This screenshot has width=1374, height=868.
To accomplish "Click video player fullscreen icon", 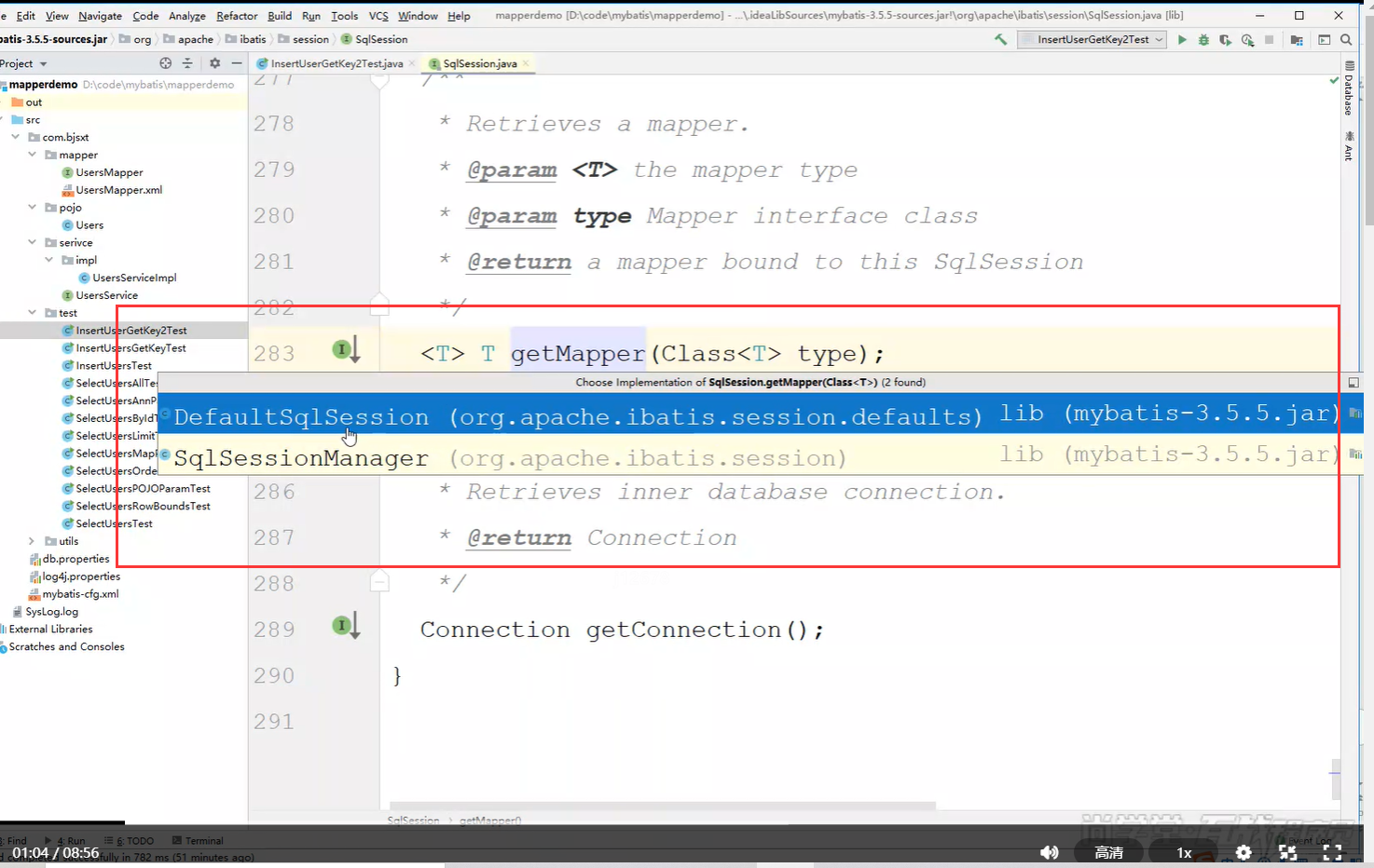I will coord(1333,852).
